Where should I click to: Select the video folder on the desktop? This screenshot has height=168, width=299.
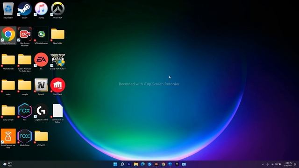coord(8,87)
